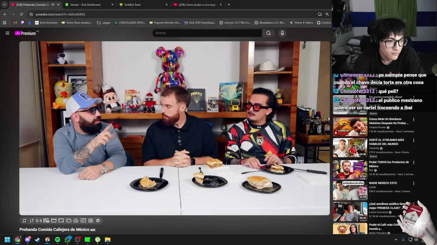The width and height of the screenshot is (437, 245).
Task: Open the Brat Generator bookmark
Action: (46, 23)
